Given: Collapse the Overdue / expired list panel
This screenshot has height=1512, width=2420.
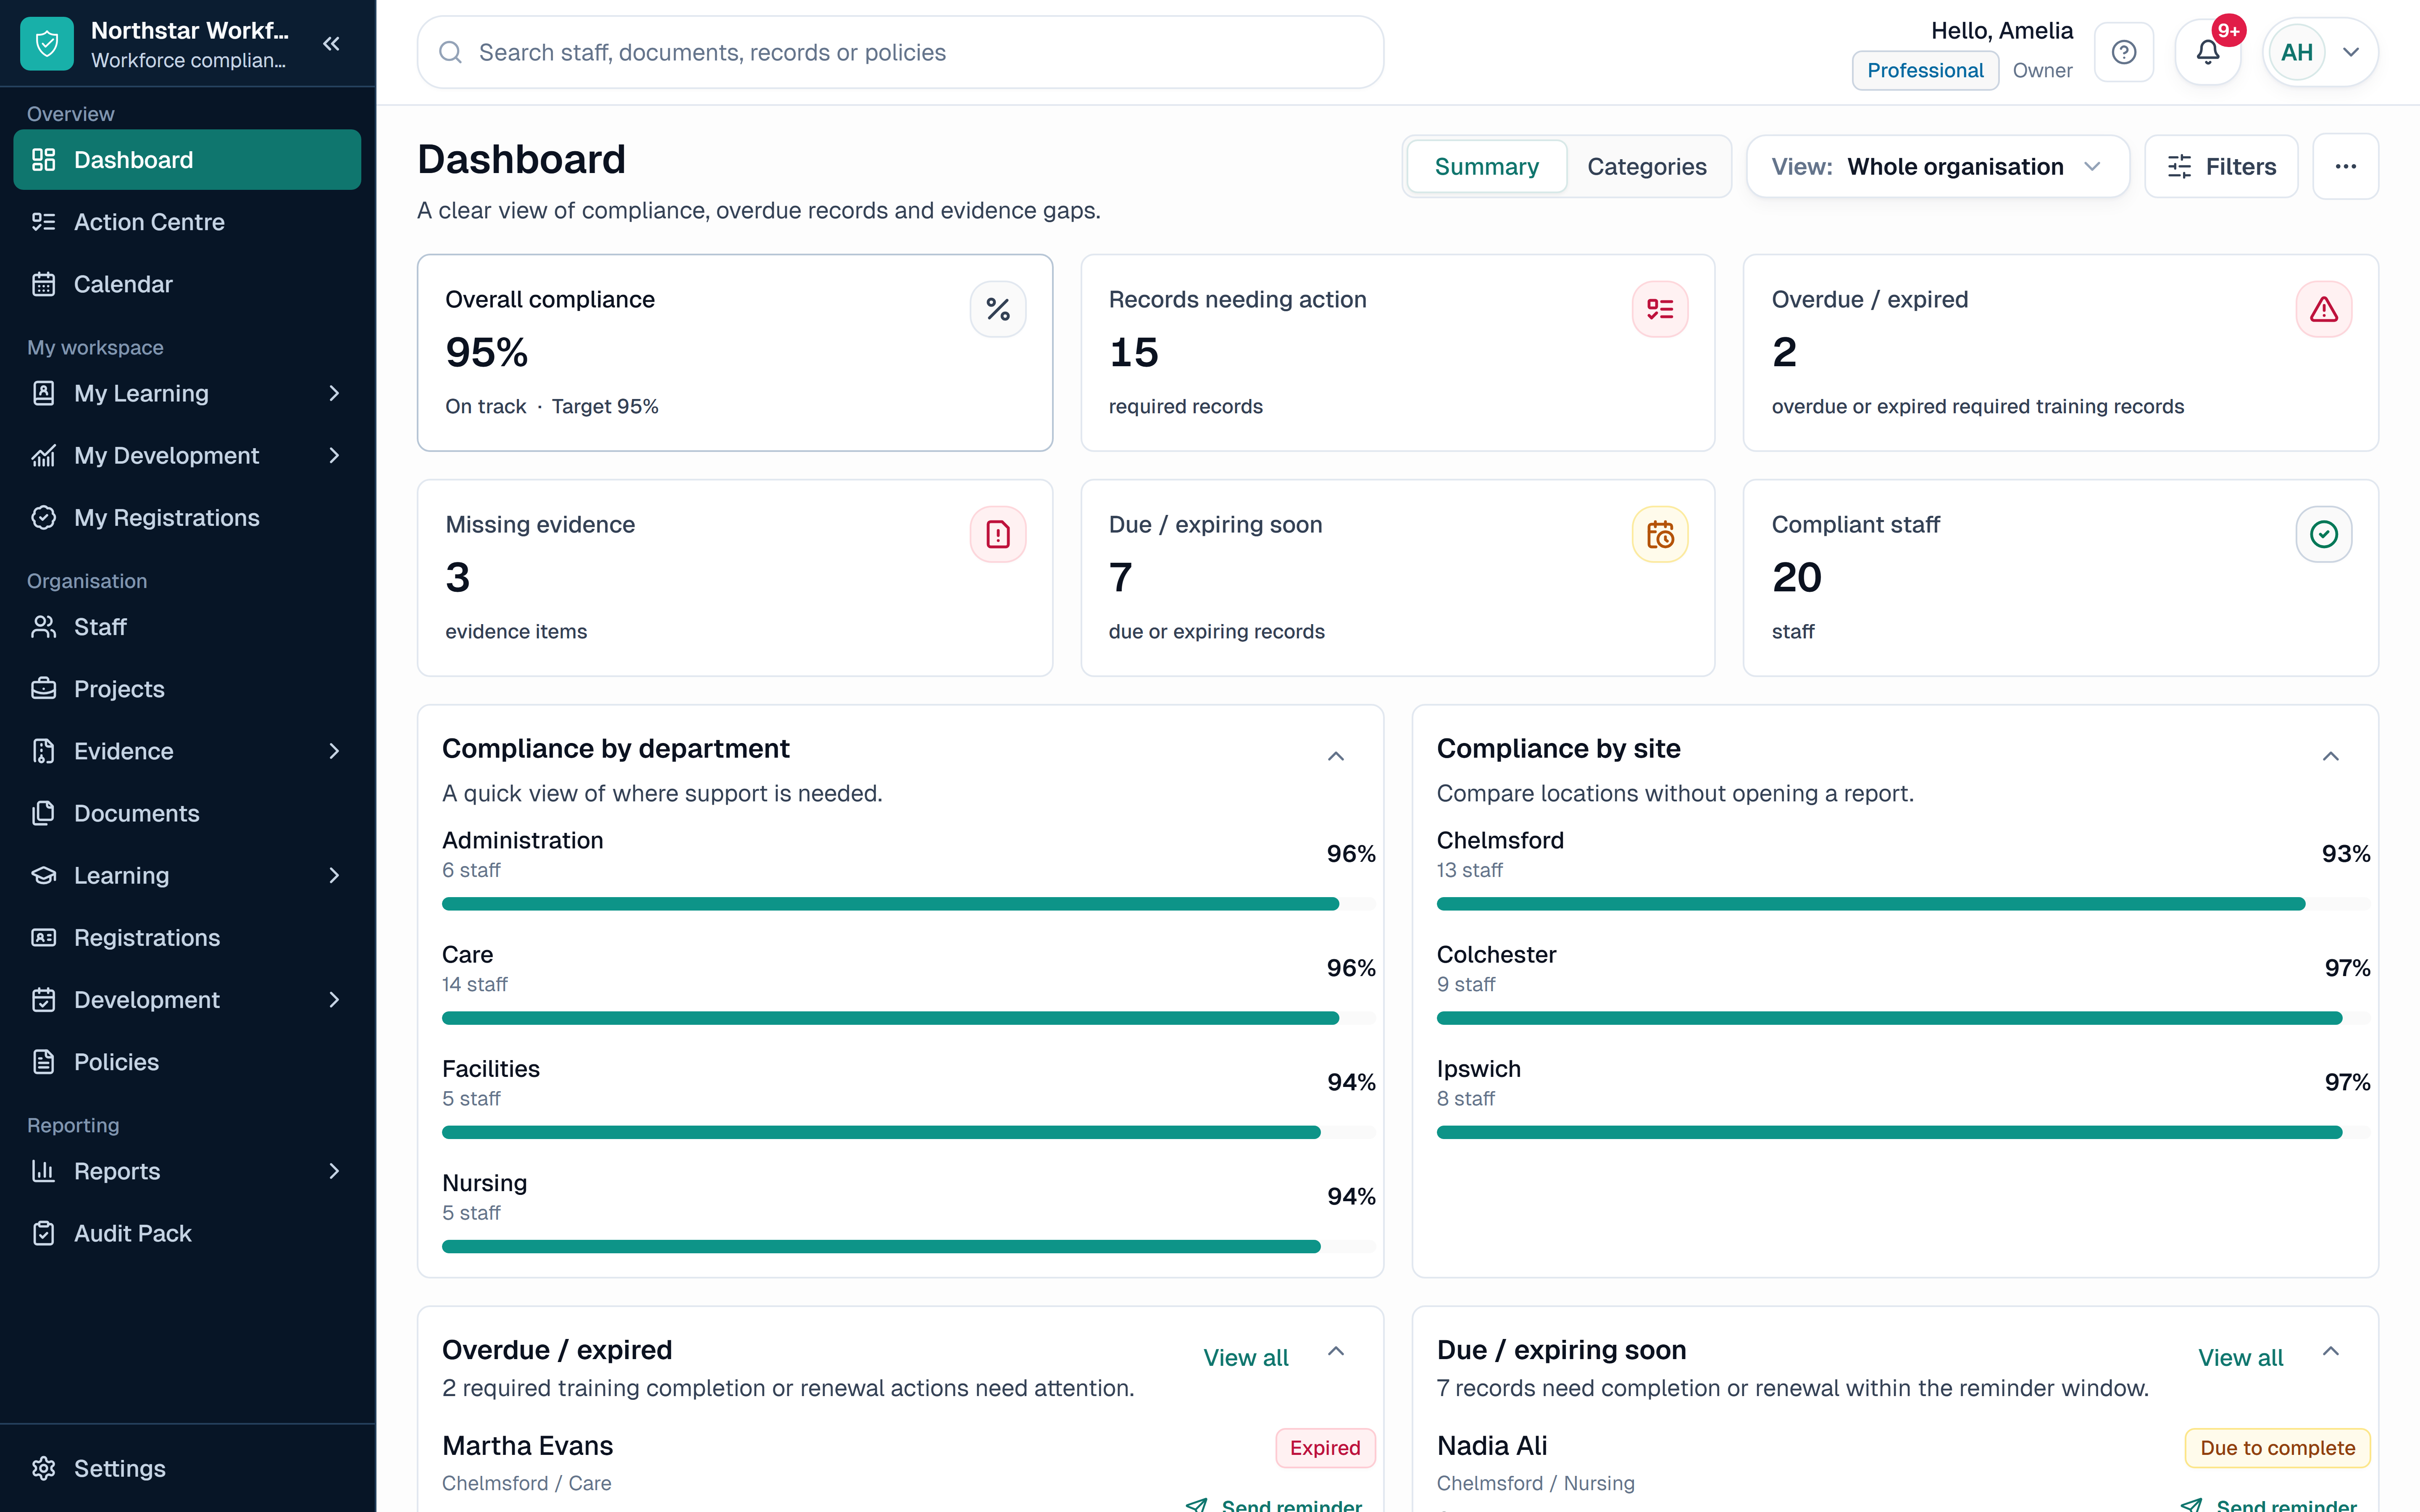Looking at the screenshot, I should [x=1336, y=1352].
